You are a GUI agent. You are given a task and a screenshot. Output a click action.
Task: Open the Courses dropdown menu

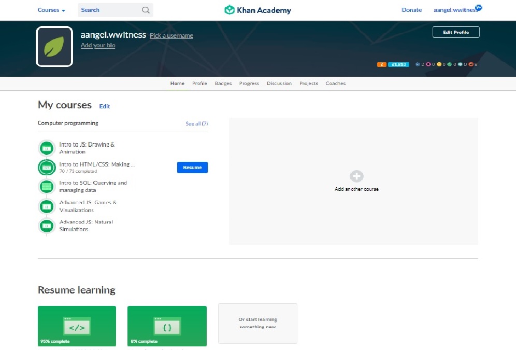coord(51,10)
